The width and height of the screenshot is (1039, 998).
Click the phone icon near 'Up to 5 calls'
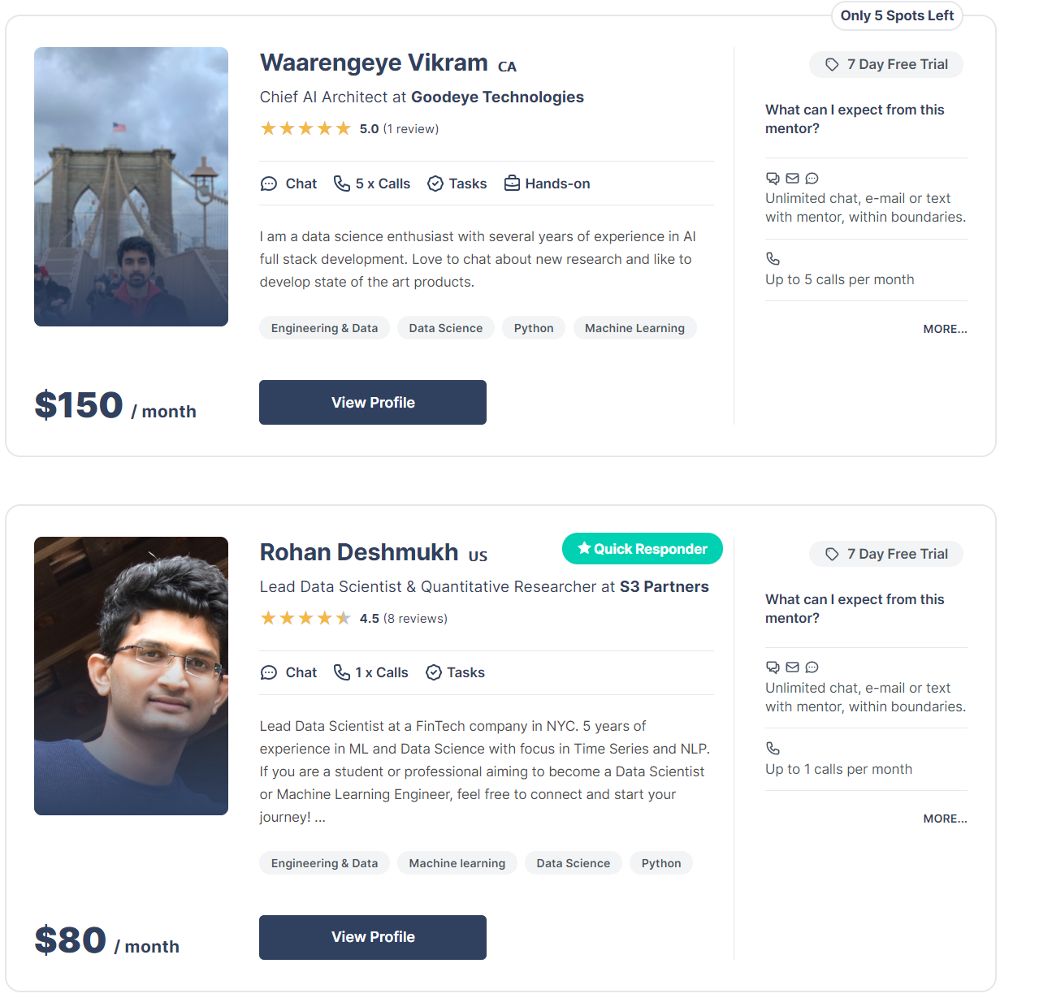(x=773, y=258)
